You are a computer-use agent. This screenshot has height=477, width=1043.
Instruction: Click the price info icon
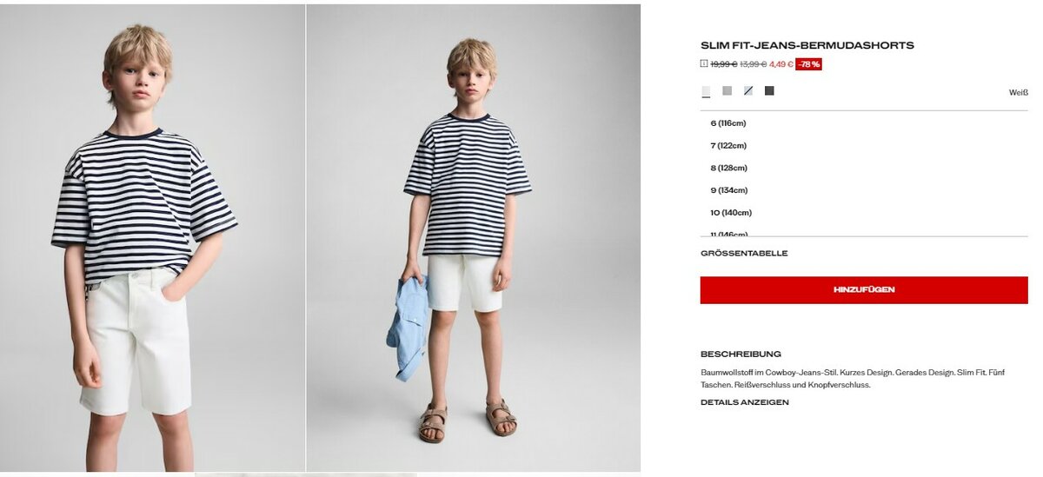[704, 63]
